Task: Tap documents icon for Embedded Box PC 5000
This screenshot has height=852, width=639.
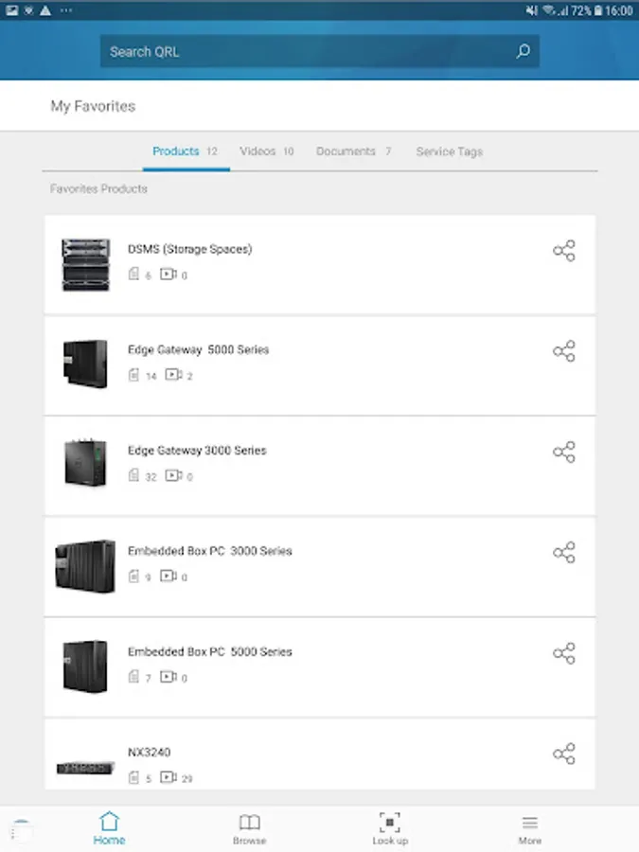Action: click(133, 677)
